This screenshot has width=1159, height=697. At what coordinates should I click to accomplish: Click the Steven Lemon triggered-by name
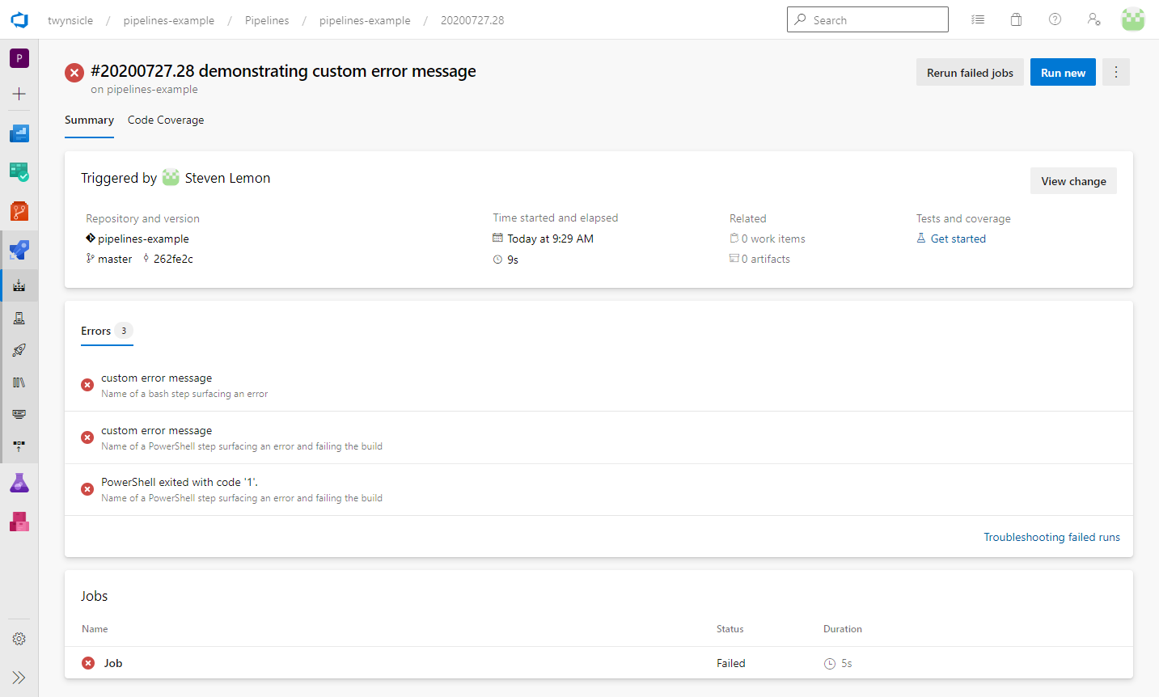coord(227,178)
